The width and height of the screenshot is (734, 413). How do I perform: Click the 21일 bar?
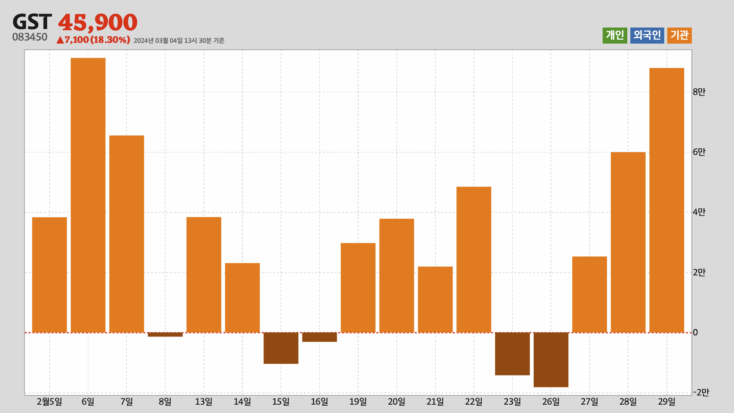pos(435,299)
